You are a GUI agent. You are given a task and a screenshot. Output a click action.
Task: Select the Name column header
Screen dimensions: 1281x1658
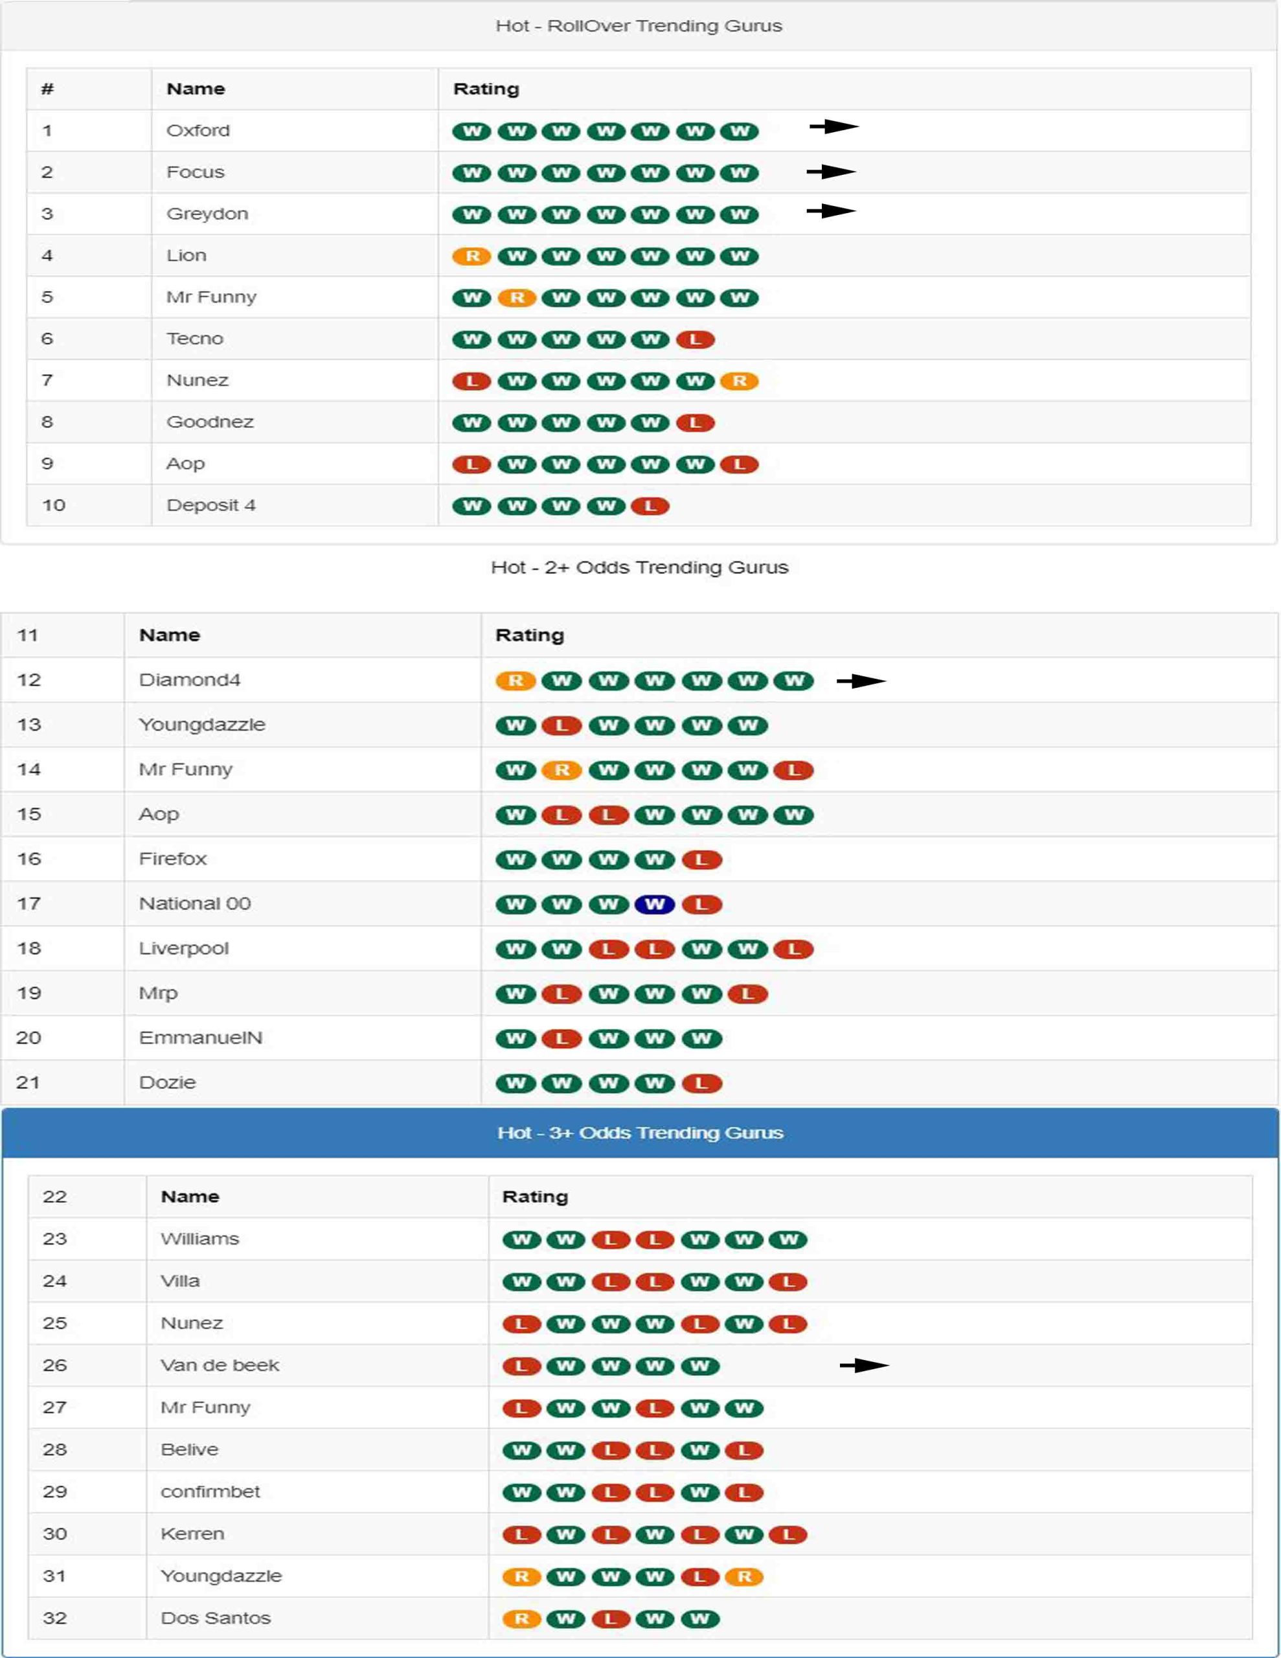click(x=194, y=88)
